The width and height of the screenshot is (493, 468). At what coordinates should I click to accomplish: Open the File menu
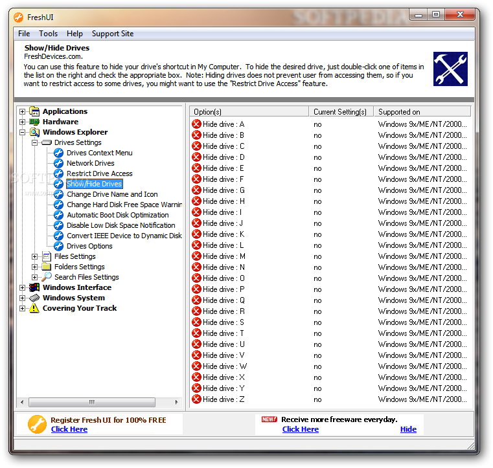tap(24, 34)
